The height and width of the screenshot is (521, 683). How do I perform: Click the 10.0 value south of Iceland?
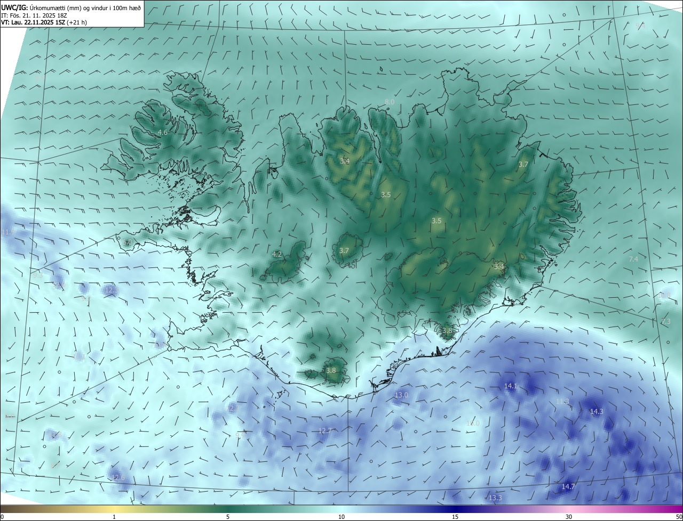[473, 423]
